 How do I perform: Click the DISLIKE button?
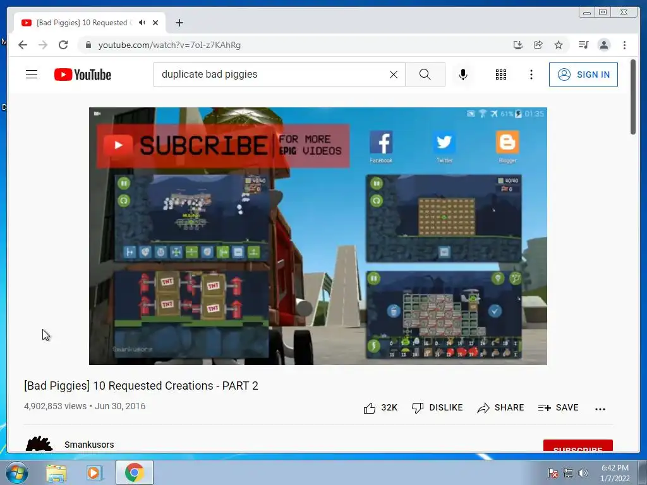(x=437, y=407)
